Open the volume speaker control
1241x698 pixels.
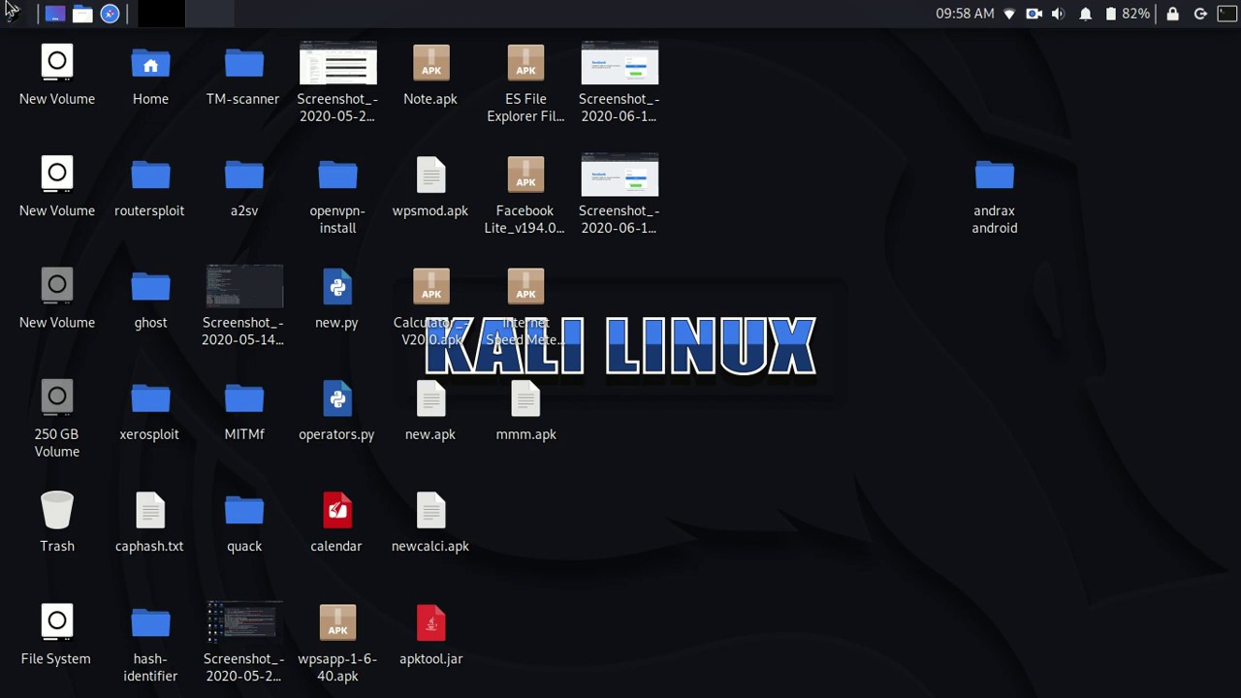pyautogui.click(x=1058, y=14)
